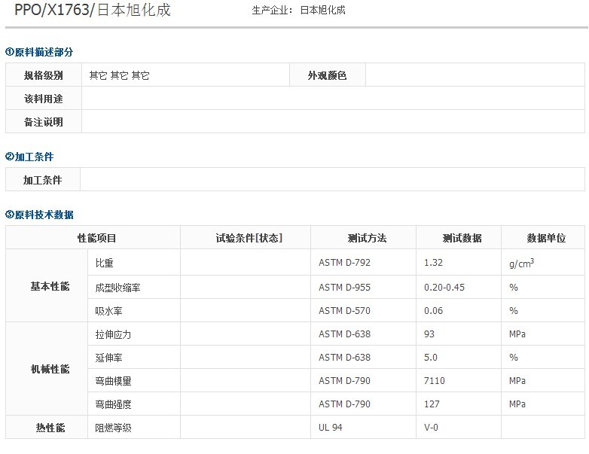The height and width of the screenshot is (454, 589).
Task: Click the 试验条件[状态] column header
Action: [246, 237]
